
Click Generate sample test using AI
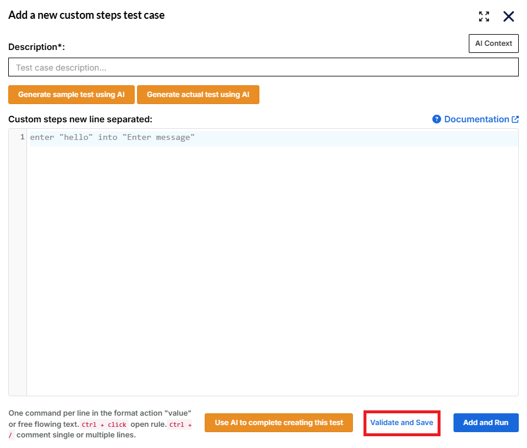[71, 95]
